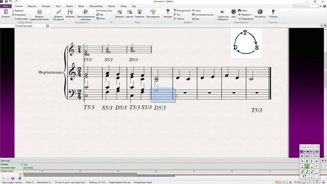Click the help question mark icon

click(324, 6)
